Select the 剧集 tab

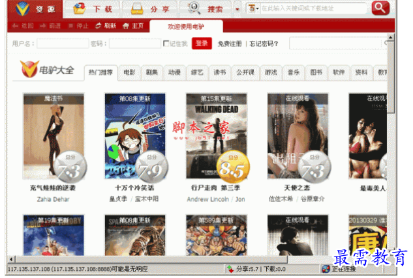click(152, 72)
